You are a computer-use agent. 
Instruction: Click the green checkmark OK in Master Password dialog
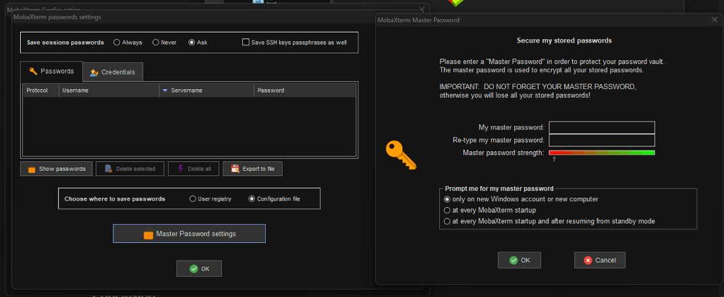point(520,260)
